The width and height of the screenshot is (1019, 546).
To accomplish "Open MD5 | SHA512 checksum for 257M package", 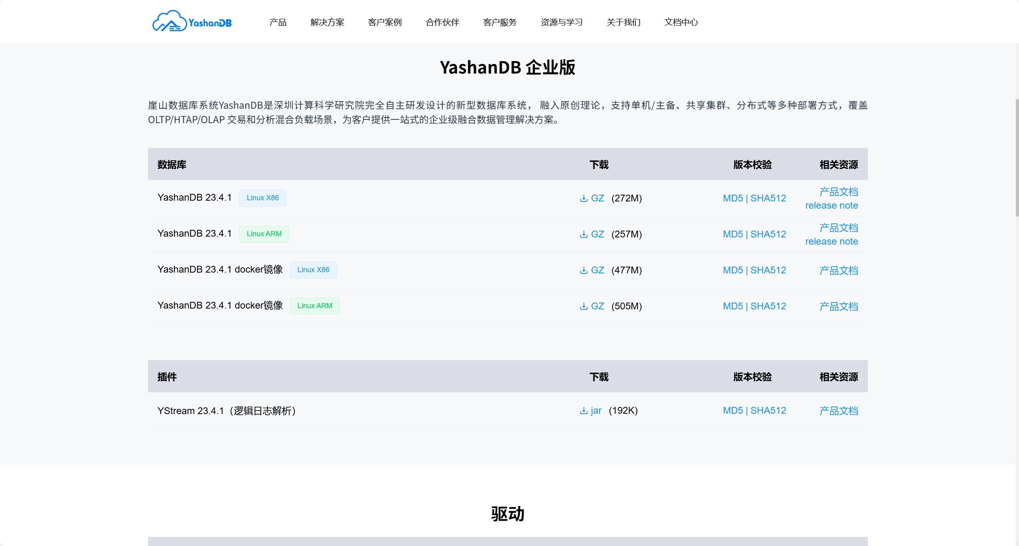I will tap(754, 234).
